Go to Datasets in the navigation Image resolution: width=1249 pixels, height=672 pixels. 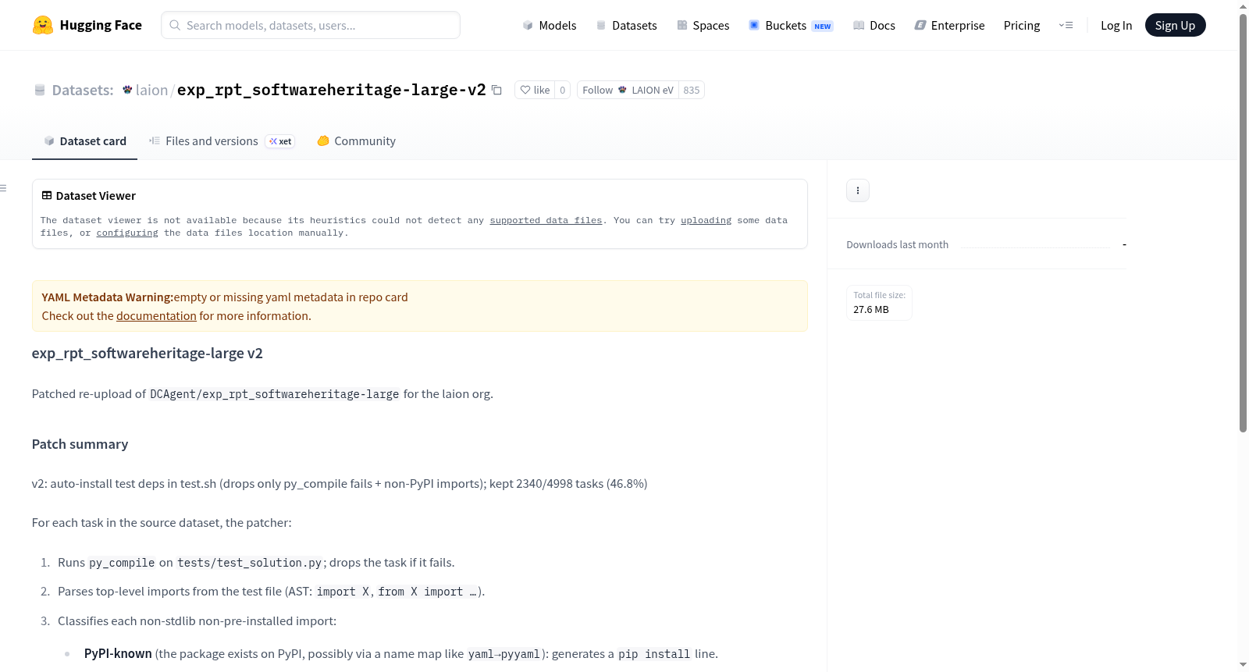(627, 25)
